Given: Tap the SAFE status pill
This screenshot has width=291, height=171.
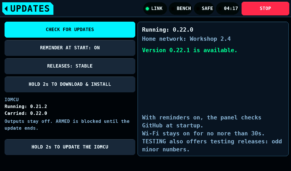Looking at the screenshot, I should click(204, 9).
